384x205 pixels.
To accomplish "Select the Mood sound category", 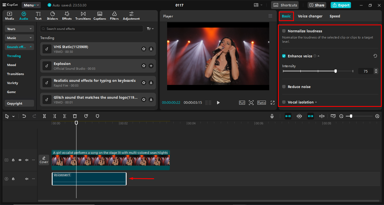I will [12, 65].
